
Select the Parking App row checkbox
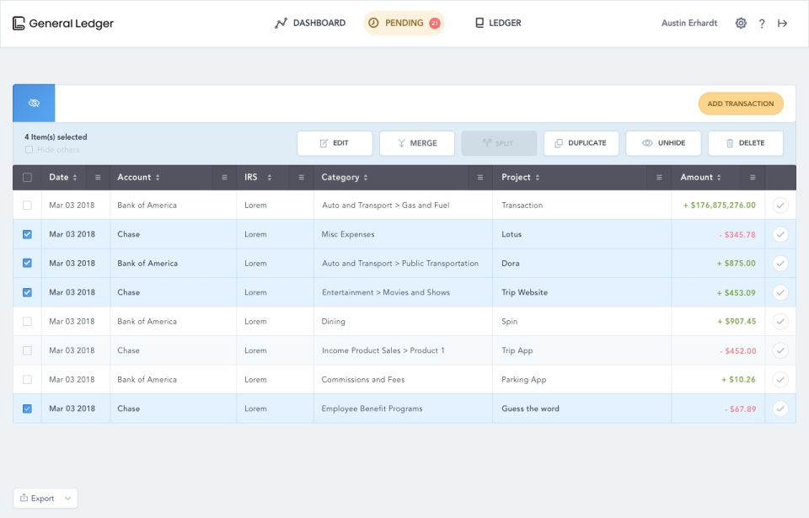coord(27,380)
